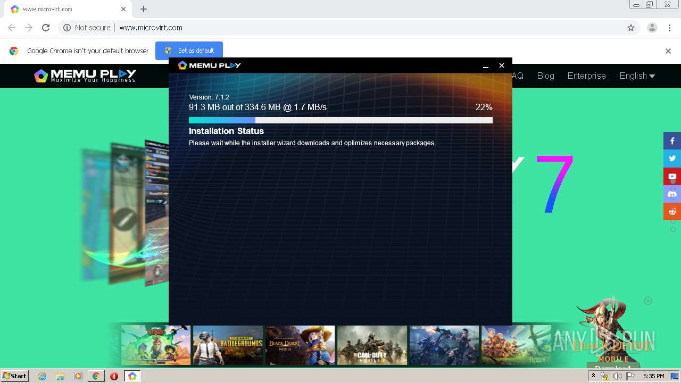Open a new Chrome tab

(x=144, y=9)
